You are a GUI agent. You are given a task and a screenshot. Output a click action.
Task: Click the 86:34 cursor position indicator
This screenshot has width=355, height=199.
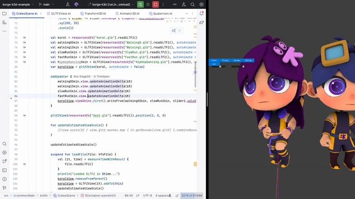coord(129,196)
